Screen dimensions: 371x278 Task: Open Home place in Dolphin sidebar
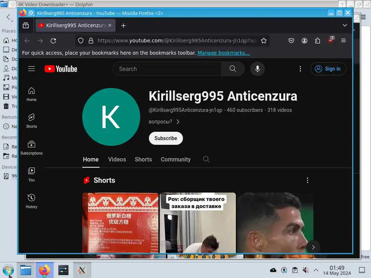pyautogui.click(x=10, y=40)
